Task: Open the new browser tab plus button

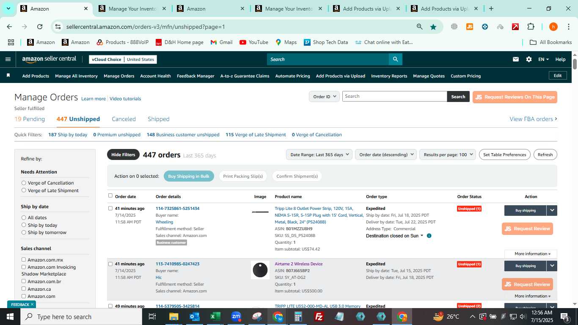Action: (491, 8)
